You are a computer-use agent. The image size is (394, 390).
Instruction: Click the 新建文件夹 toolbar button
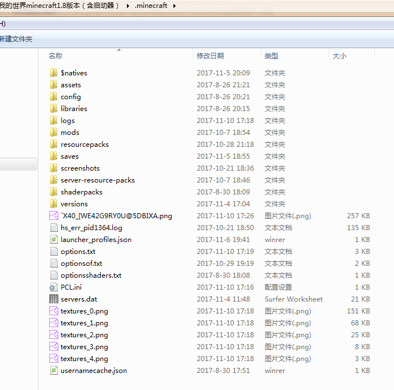pos(16,39)
